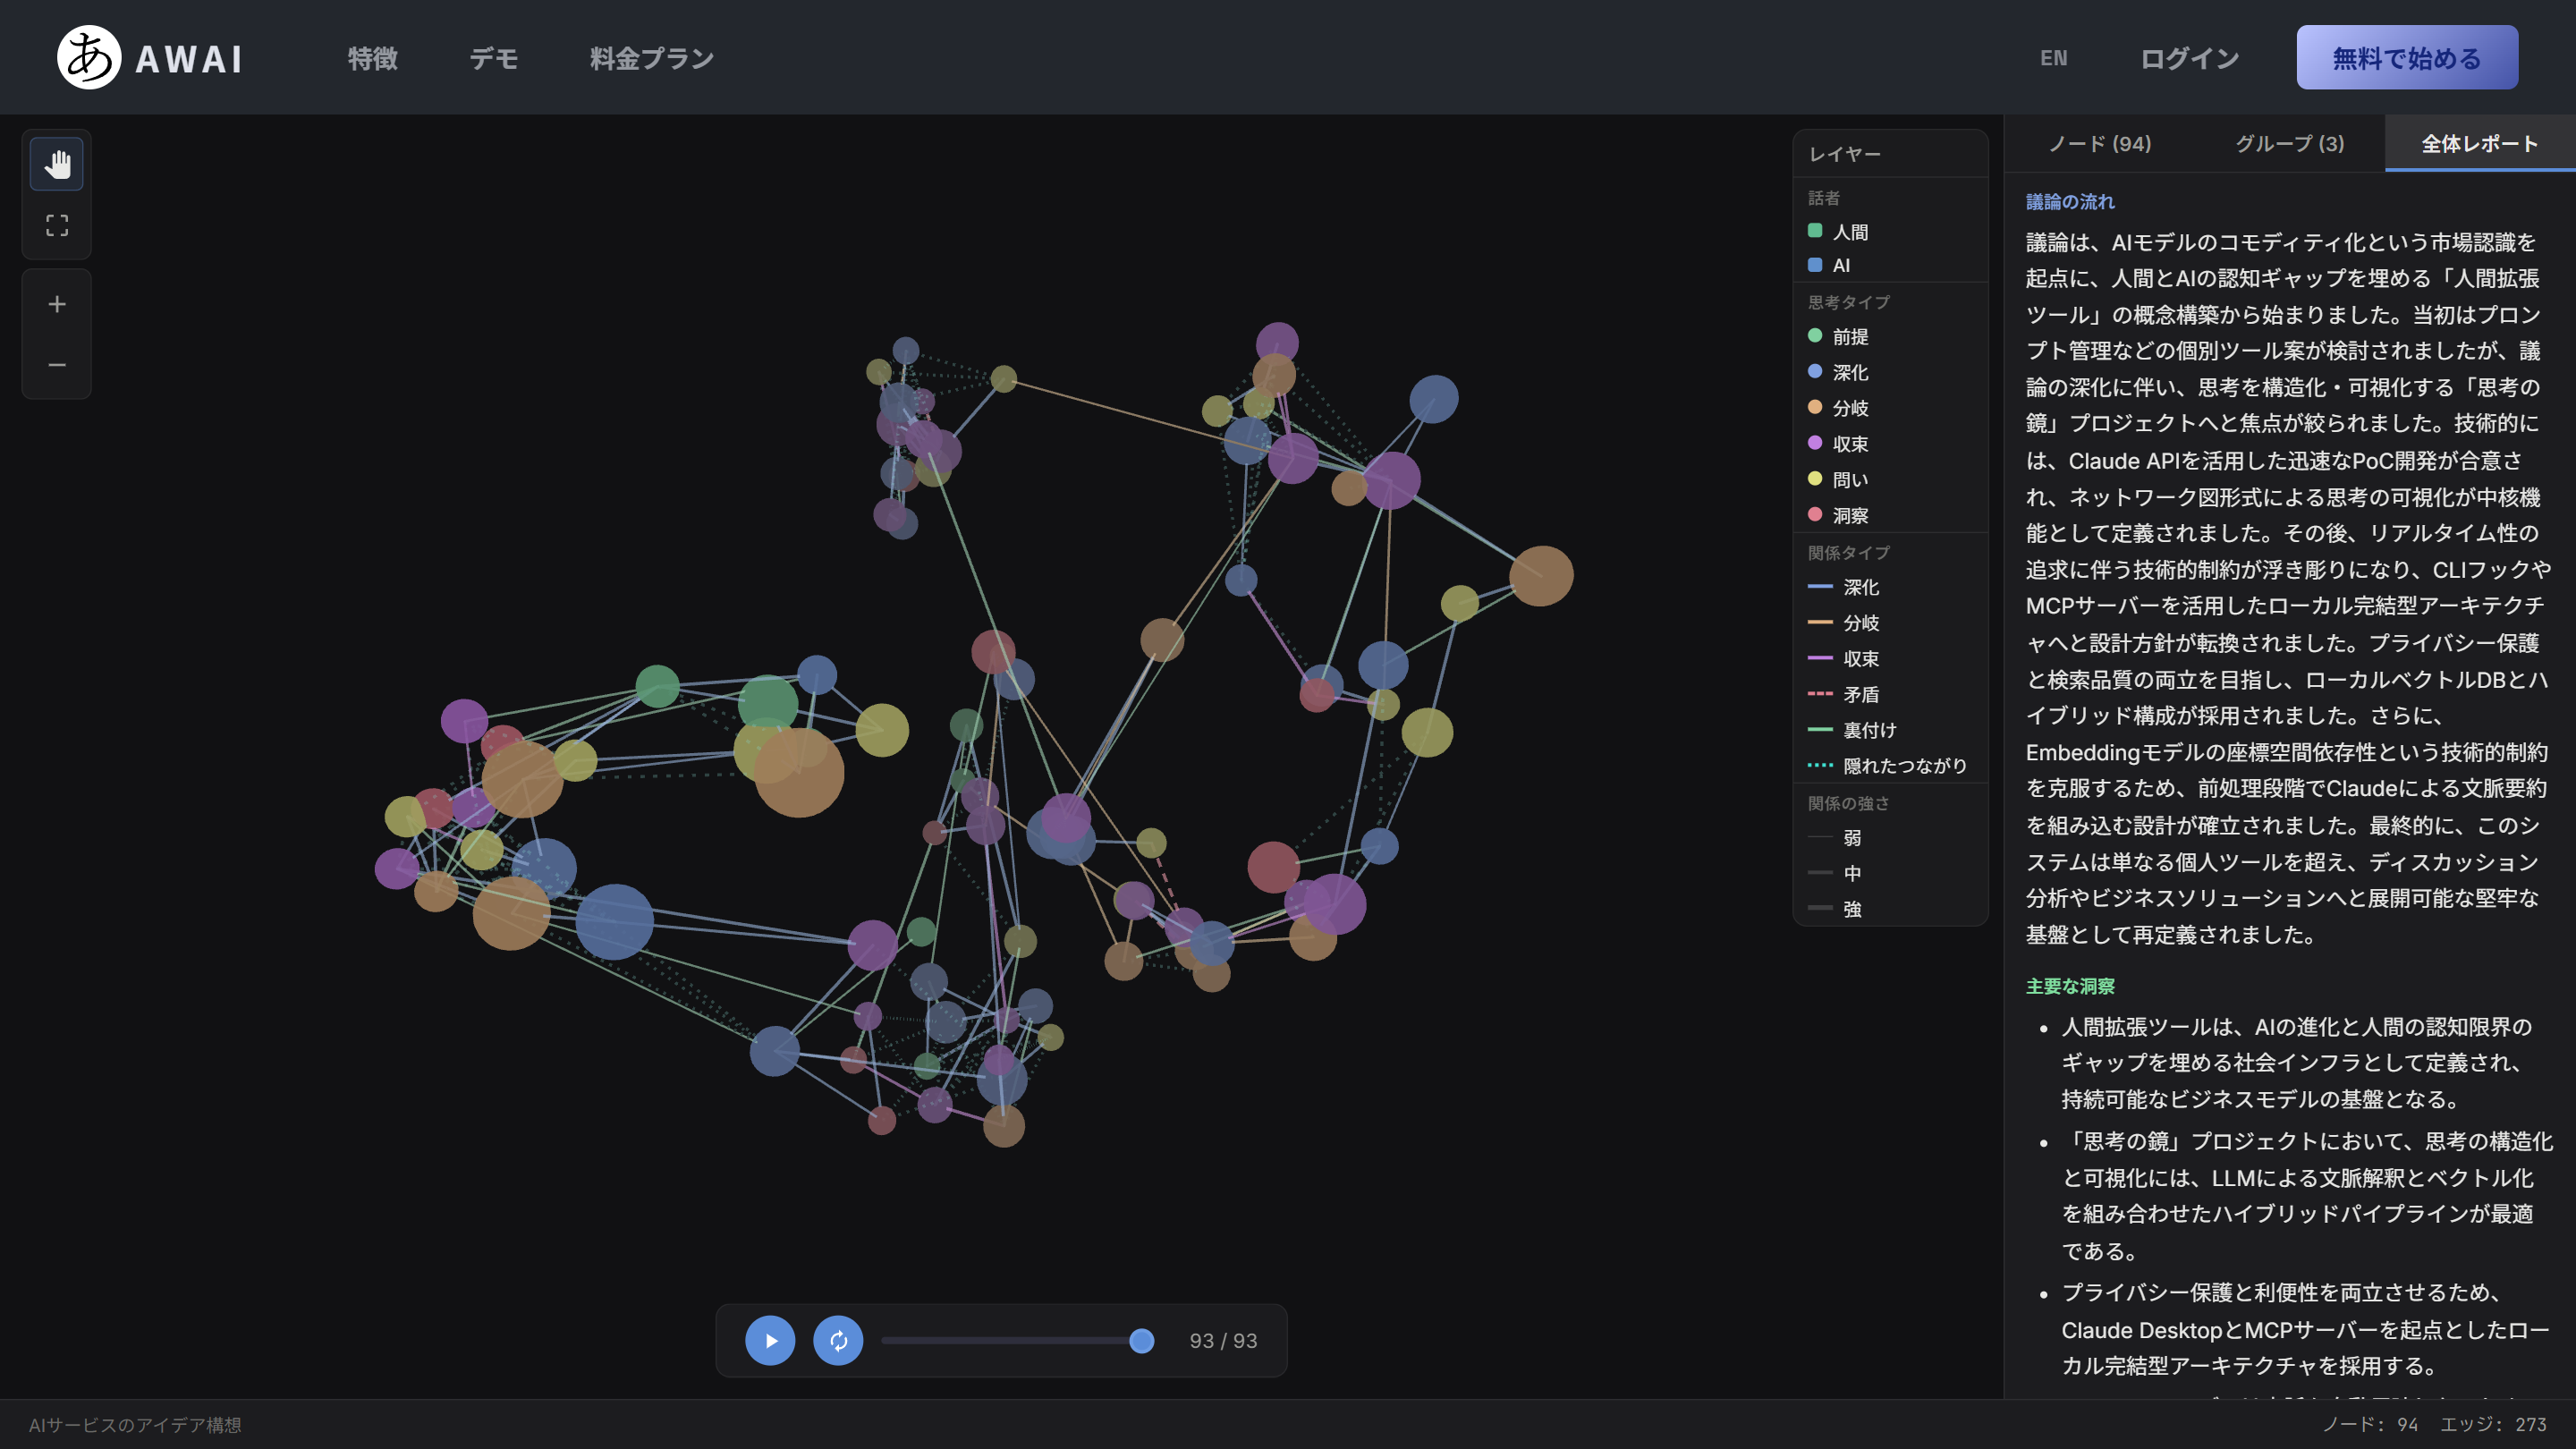The height and width of the screenshot is (1449, 2576).
Task: Toggle the 弱 relation strength
Action: [x=1835, y=837]
